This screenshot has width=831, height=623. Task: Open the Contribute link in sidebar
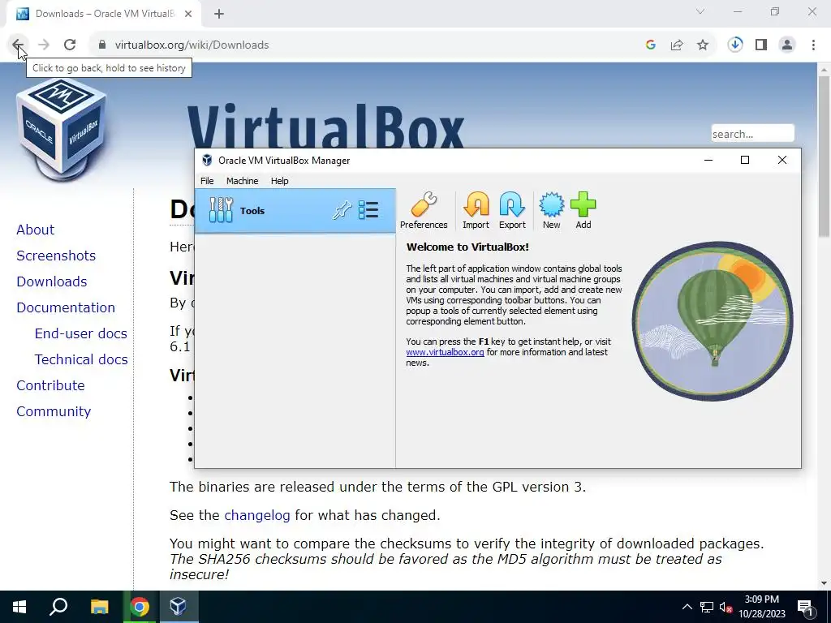(50, 385)
